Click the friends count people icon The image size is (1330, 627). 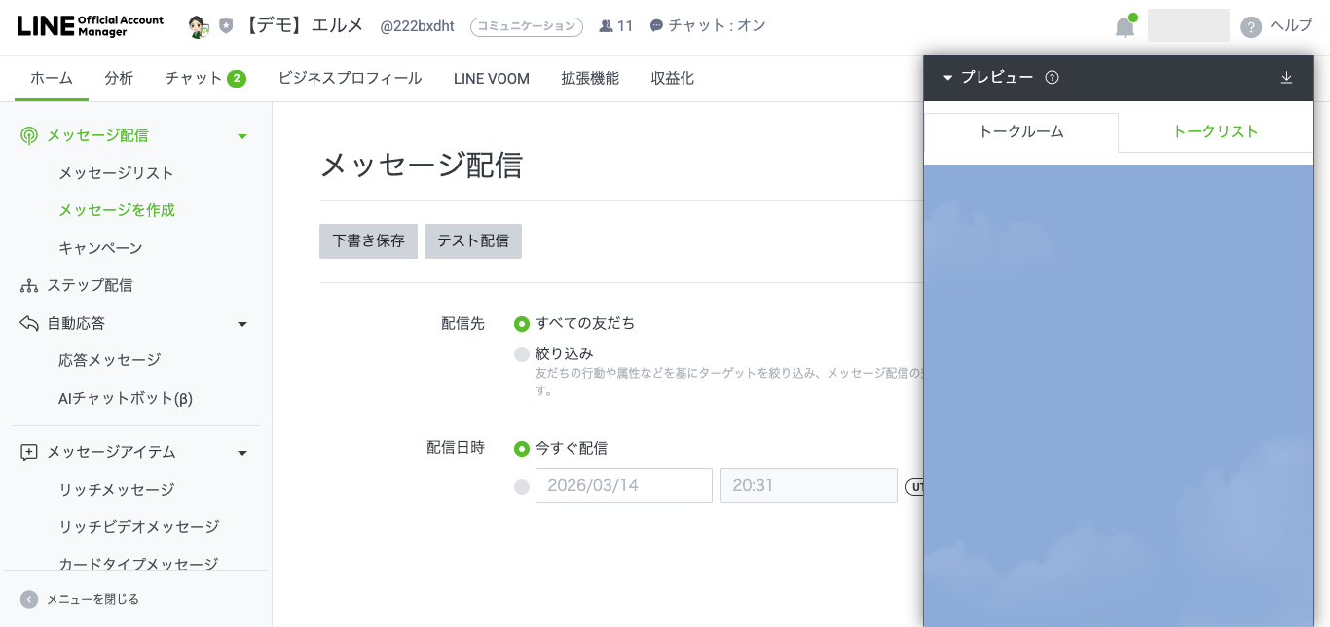606,26
